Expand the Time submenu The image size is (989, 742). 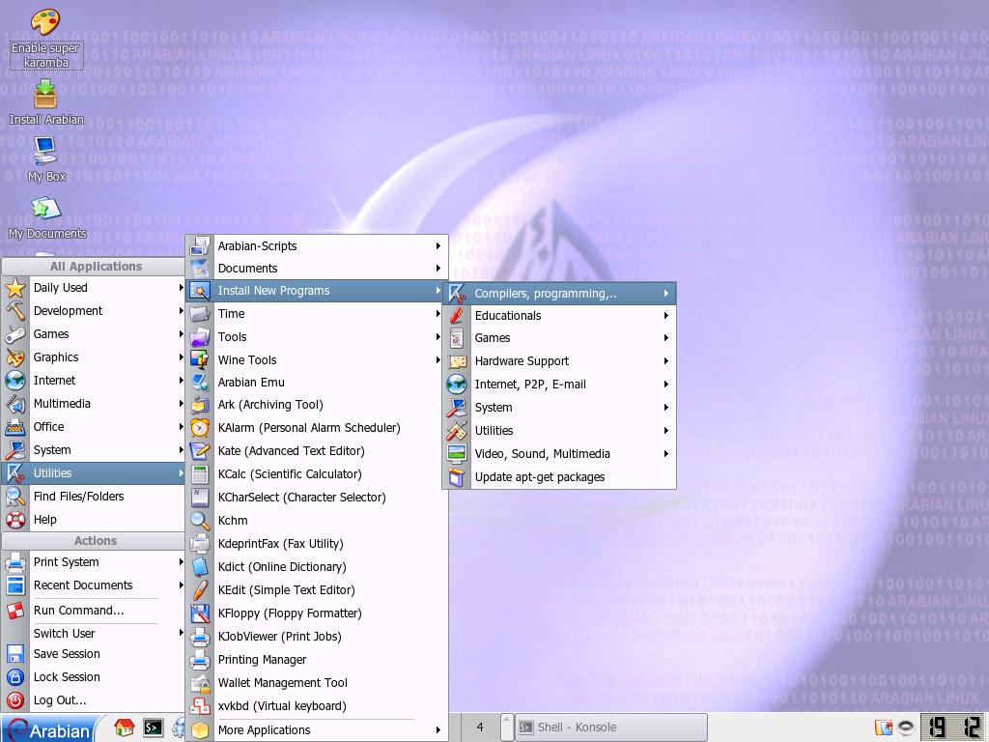(x=317, y=314)
